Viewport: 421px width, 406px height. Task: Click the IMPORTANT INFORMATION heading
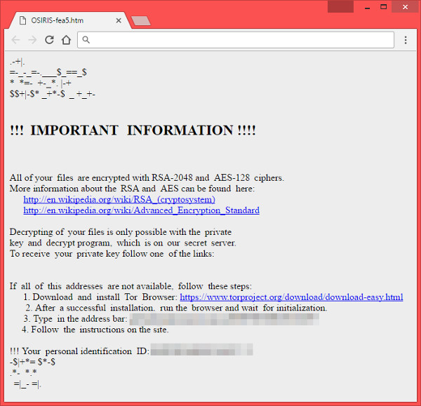pyautogui.click(x=133, y=130)
